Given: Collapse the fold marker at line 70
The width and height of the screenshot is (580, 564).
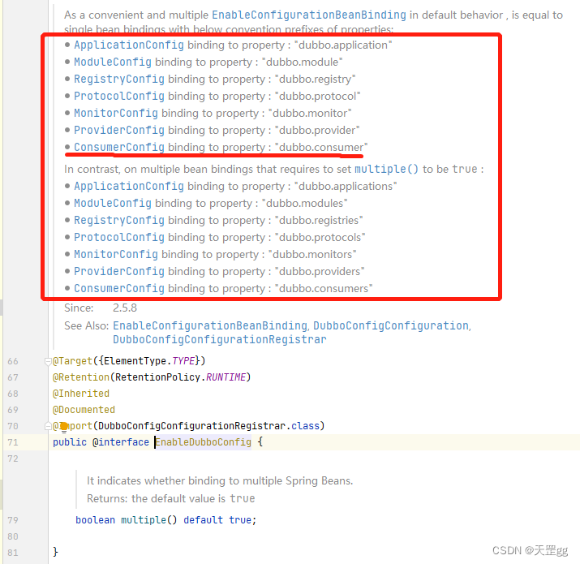Looking at the screenshot, I should point(48,426).
